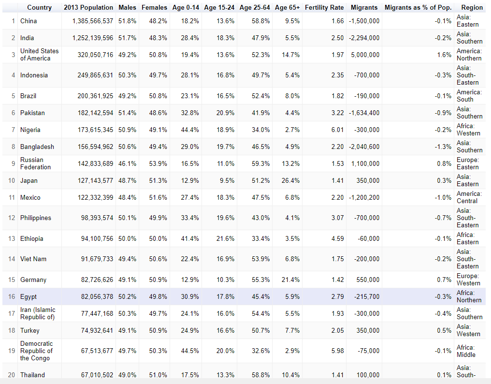Screen dimensions: 491x384
Task: Select Japan's Age 65+ value 26.4%
Action: click(x=291, y=180)
